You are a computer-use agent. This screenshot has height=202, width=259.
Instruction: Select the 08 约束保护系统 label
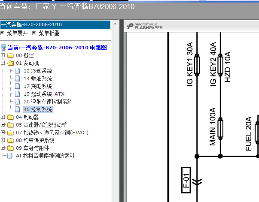[35, 140]
